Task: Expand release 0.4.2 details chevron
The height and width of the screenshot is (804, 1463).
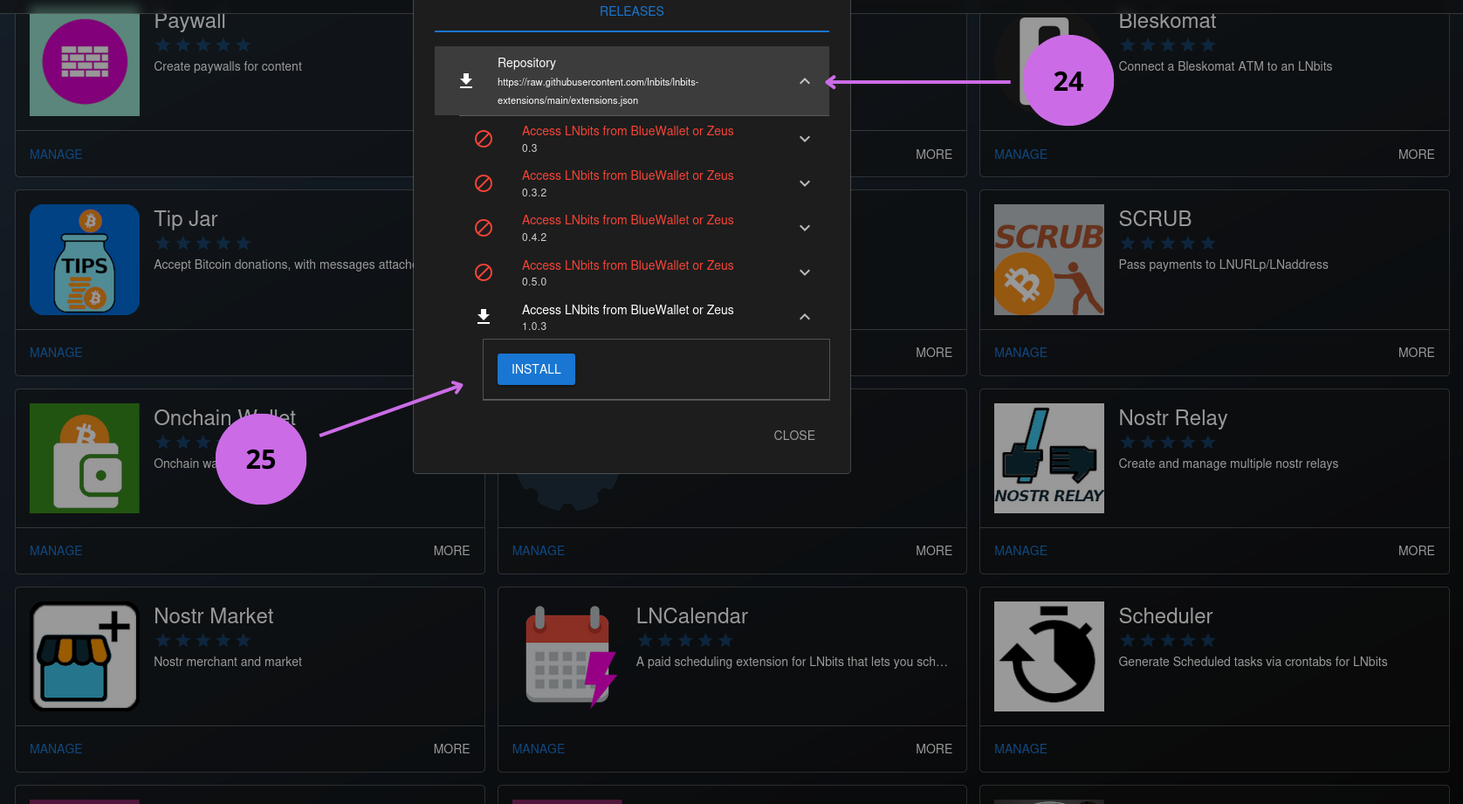Action: (805, 228)
